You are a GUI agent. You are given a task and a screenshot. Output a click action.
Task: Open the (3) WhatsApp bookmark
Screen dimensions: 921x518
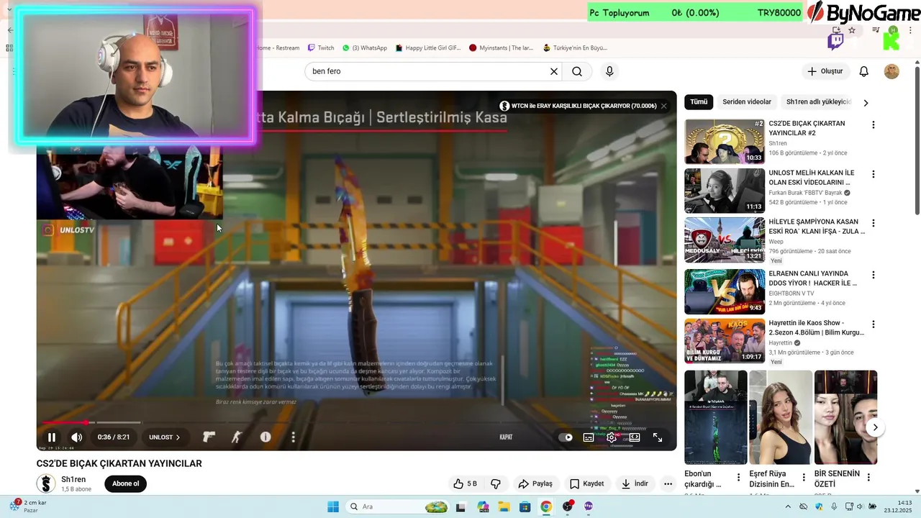(x=365, y=47)
